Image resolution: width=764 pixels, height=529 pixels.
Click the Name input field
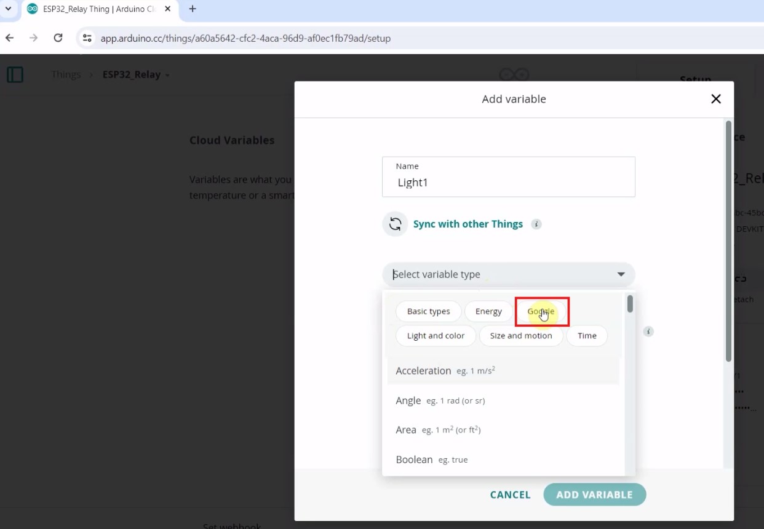tap(508, 183)
